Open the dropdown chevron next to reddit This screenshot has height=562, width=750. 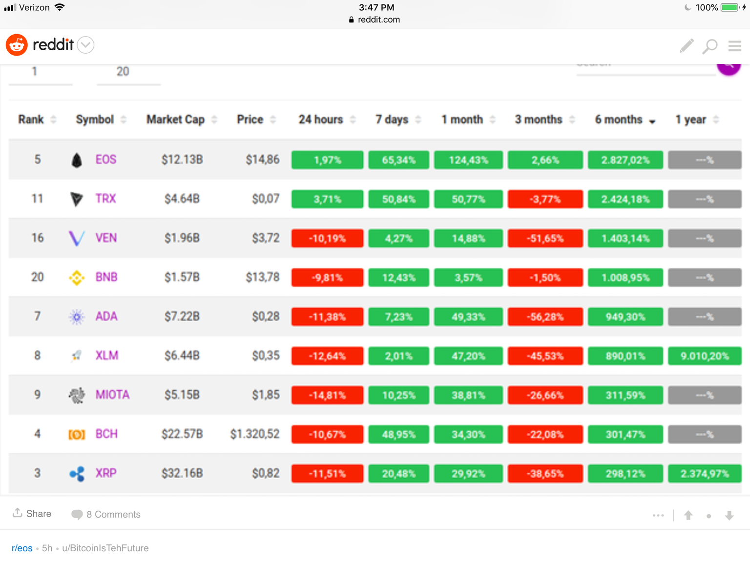(86, 45)
